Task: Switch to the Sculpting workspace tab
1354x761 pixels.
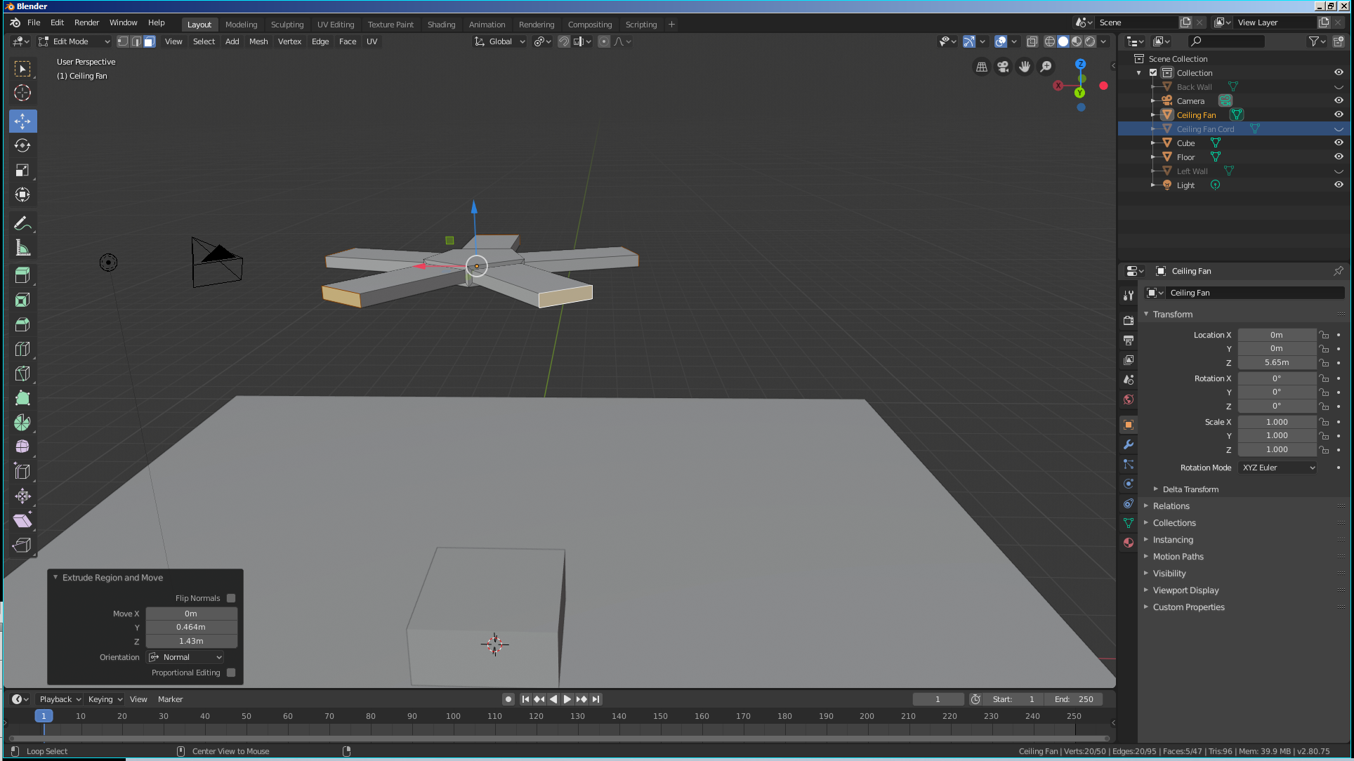Action: point(287,24)
